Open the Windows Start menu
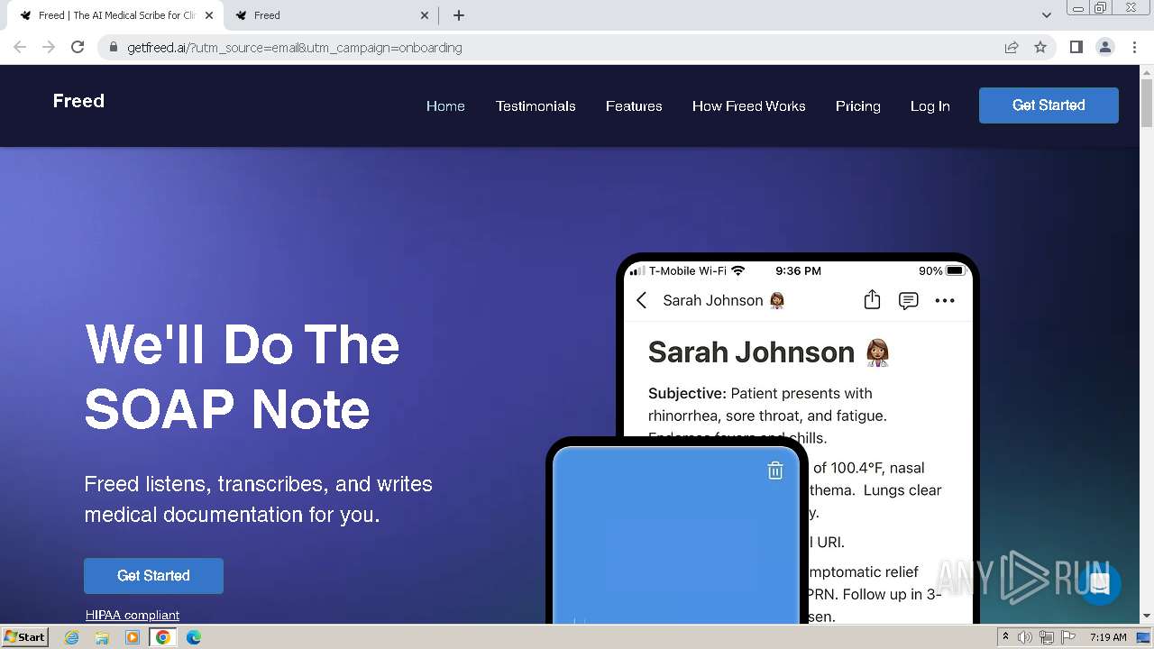 coord(24,636)
